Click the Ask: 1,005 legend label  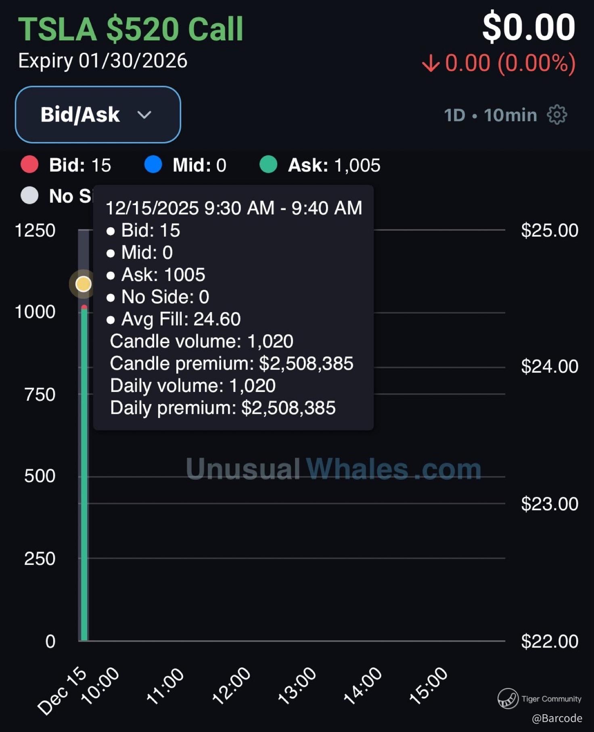[x=334, y=165]
